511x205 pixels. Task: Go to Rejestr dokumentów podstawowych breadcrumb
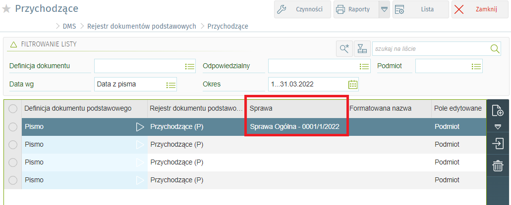click(x=141, y=26)
